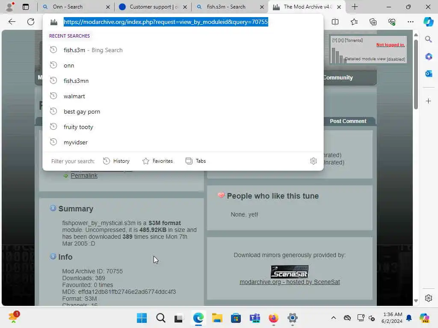This screenshot has height=328, width=438.
Task: Open Settings and more ellipsis menu
Action: (410, 22)
